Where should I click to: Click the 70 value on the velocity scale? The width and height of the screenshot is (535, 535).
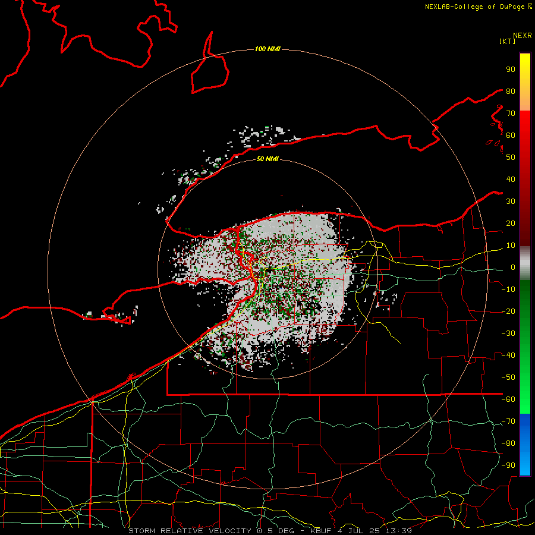[511, 114]
